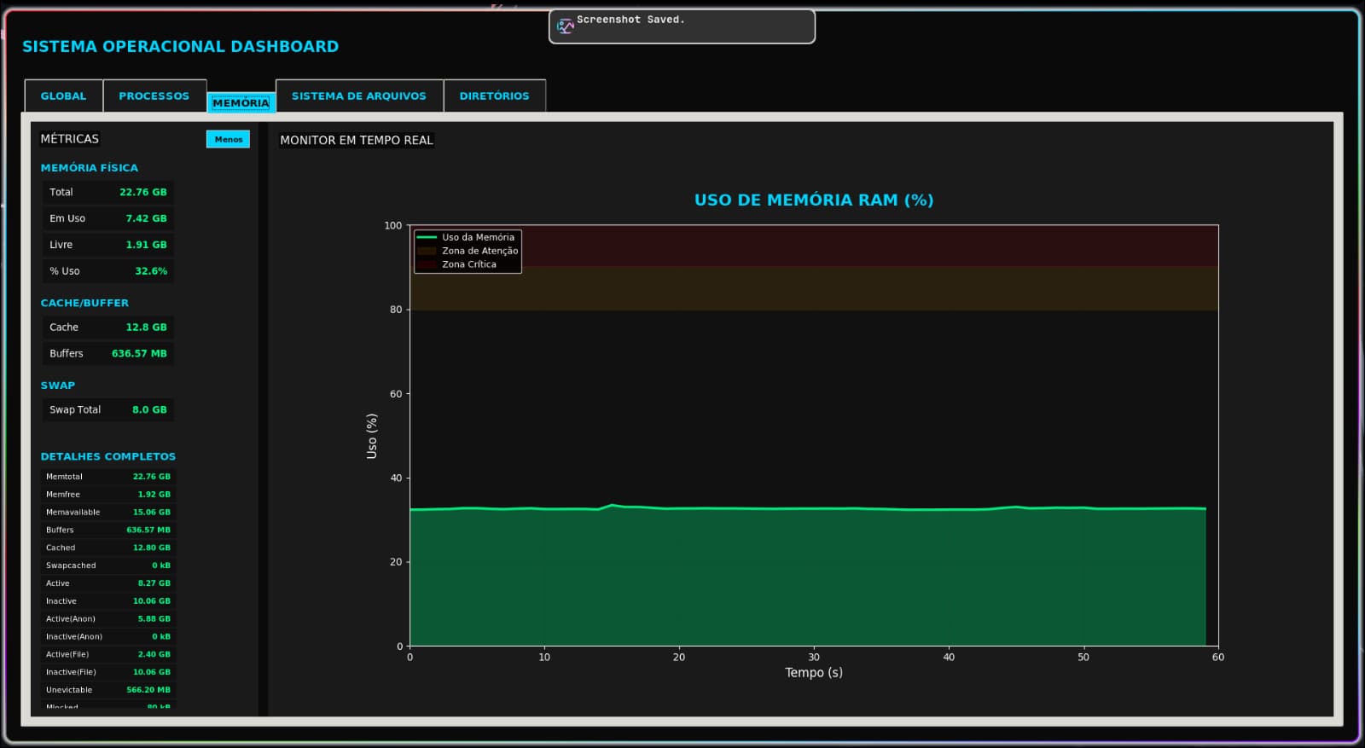
Task: Click the Buffers 636.57 MB detail row under Memavailable
Action: (107, 531)
